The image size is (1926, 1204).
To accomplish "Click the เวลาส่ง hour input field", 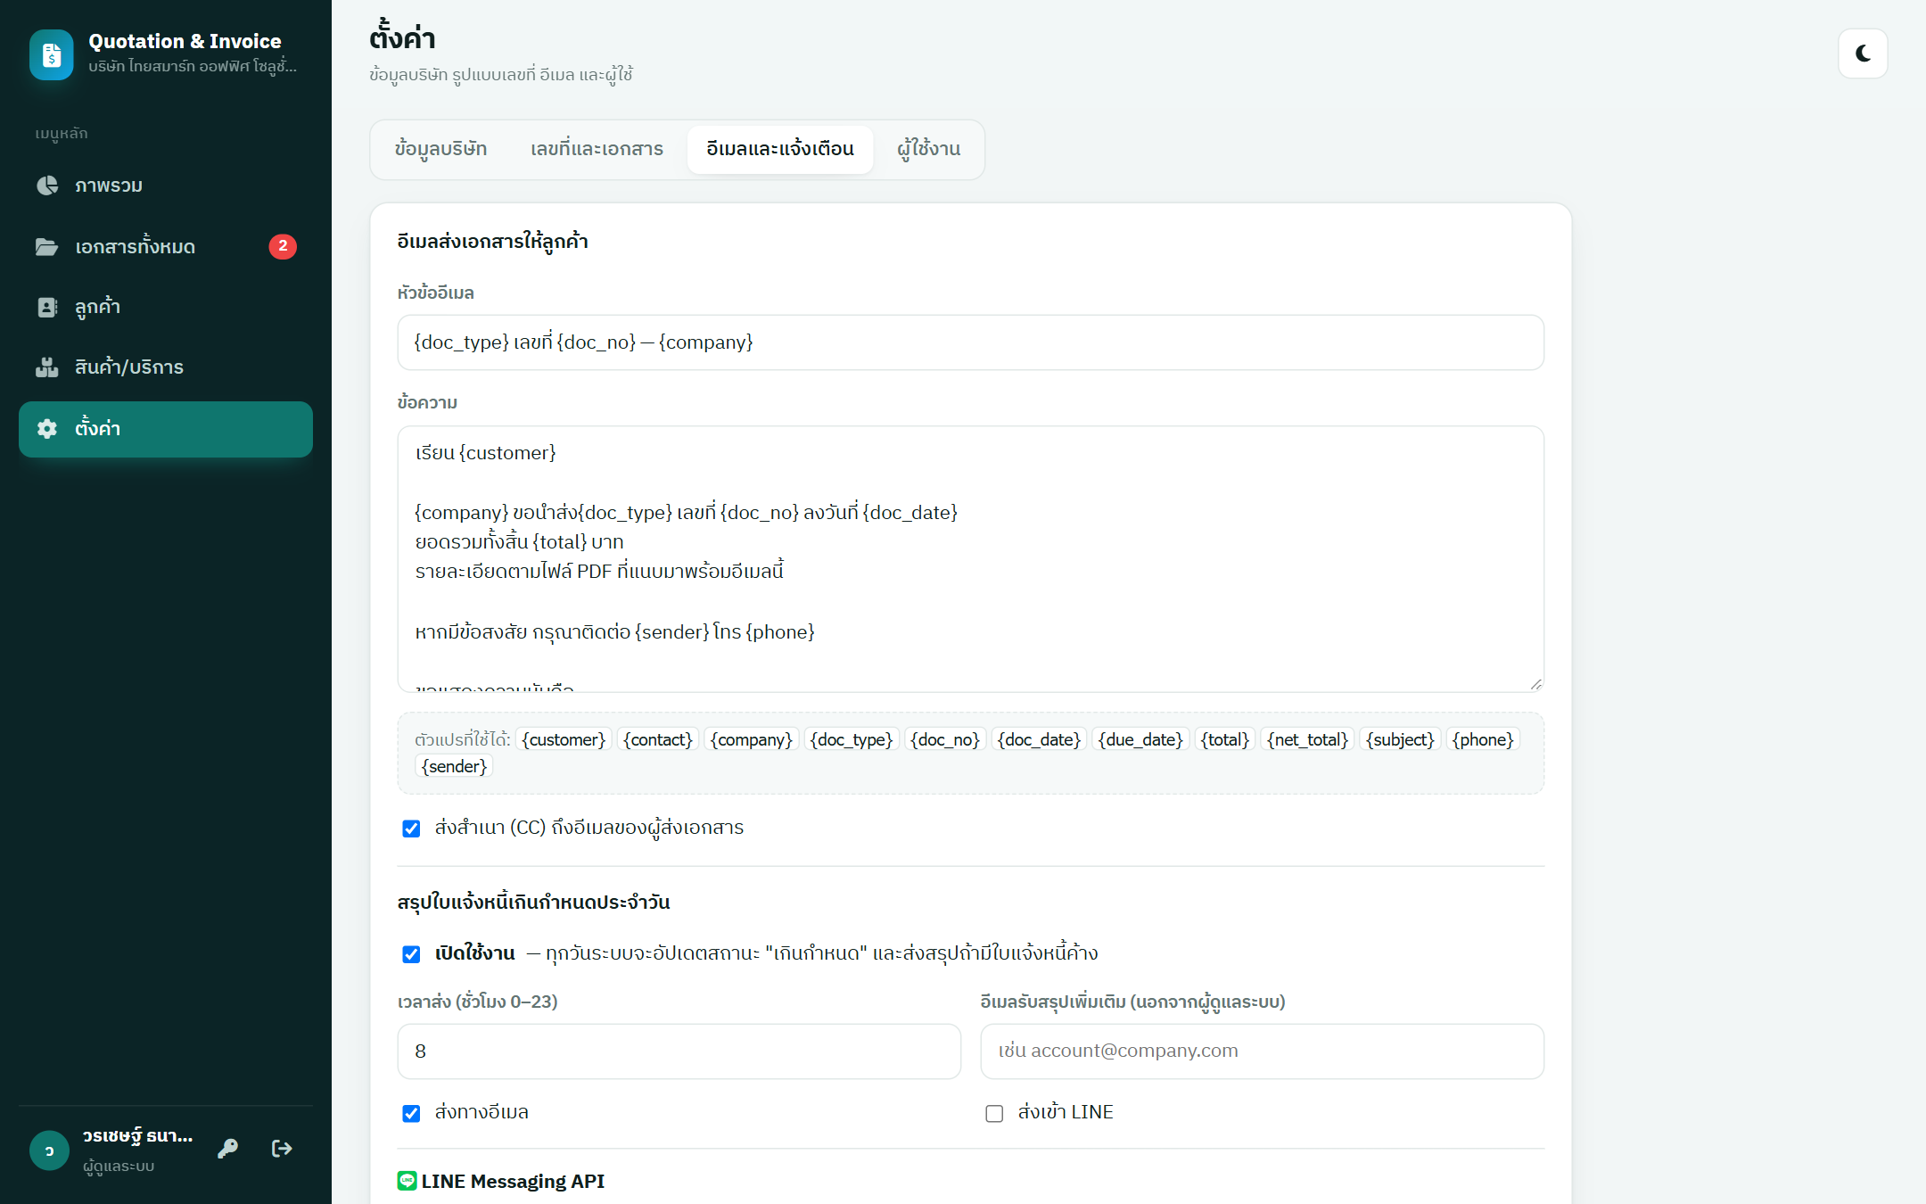I will pyautogui.click(x=679, y=1051).
